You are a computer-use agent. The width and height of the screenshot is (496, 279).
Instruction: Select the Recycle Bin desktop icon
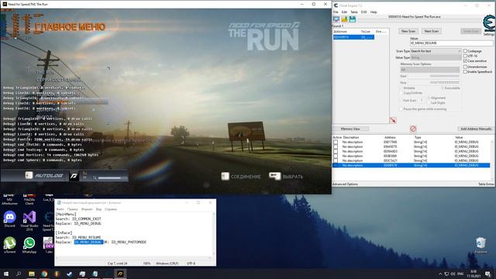[480, 245]
